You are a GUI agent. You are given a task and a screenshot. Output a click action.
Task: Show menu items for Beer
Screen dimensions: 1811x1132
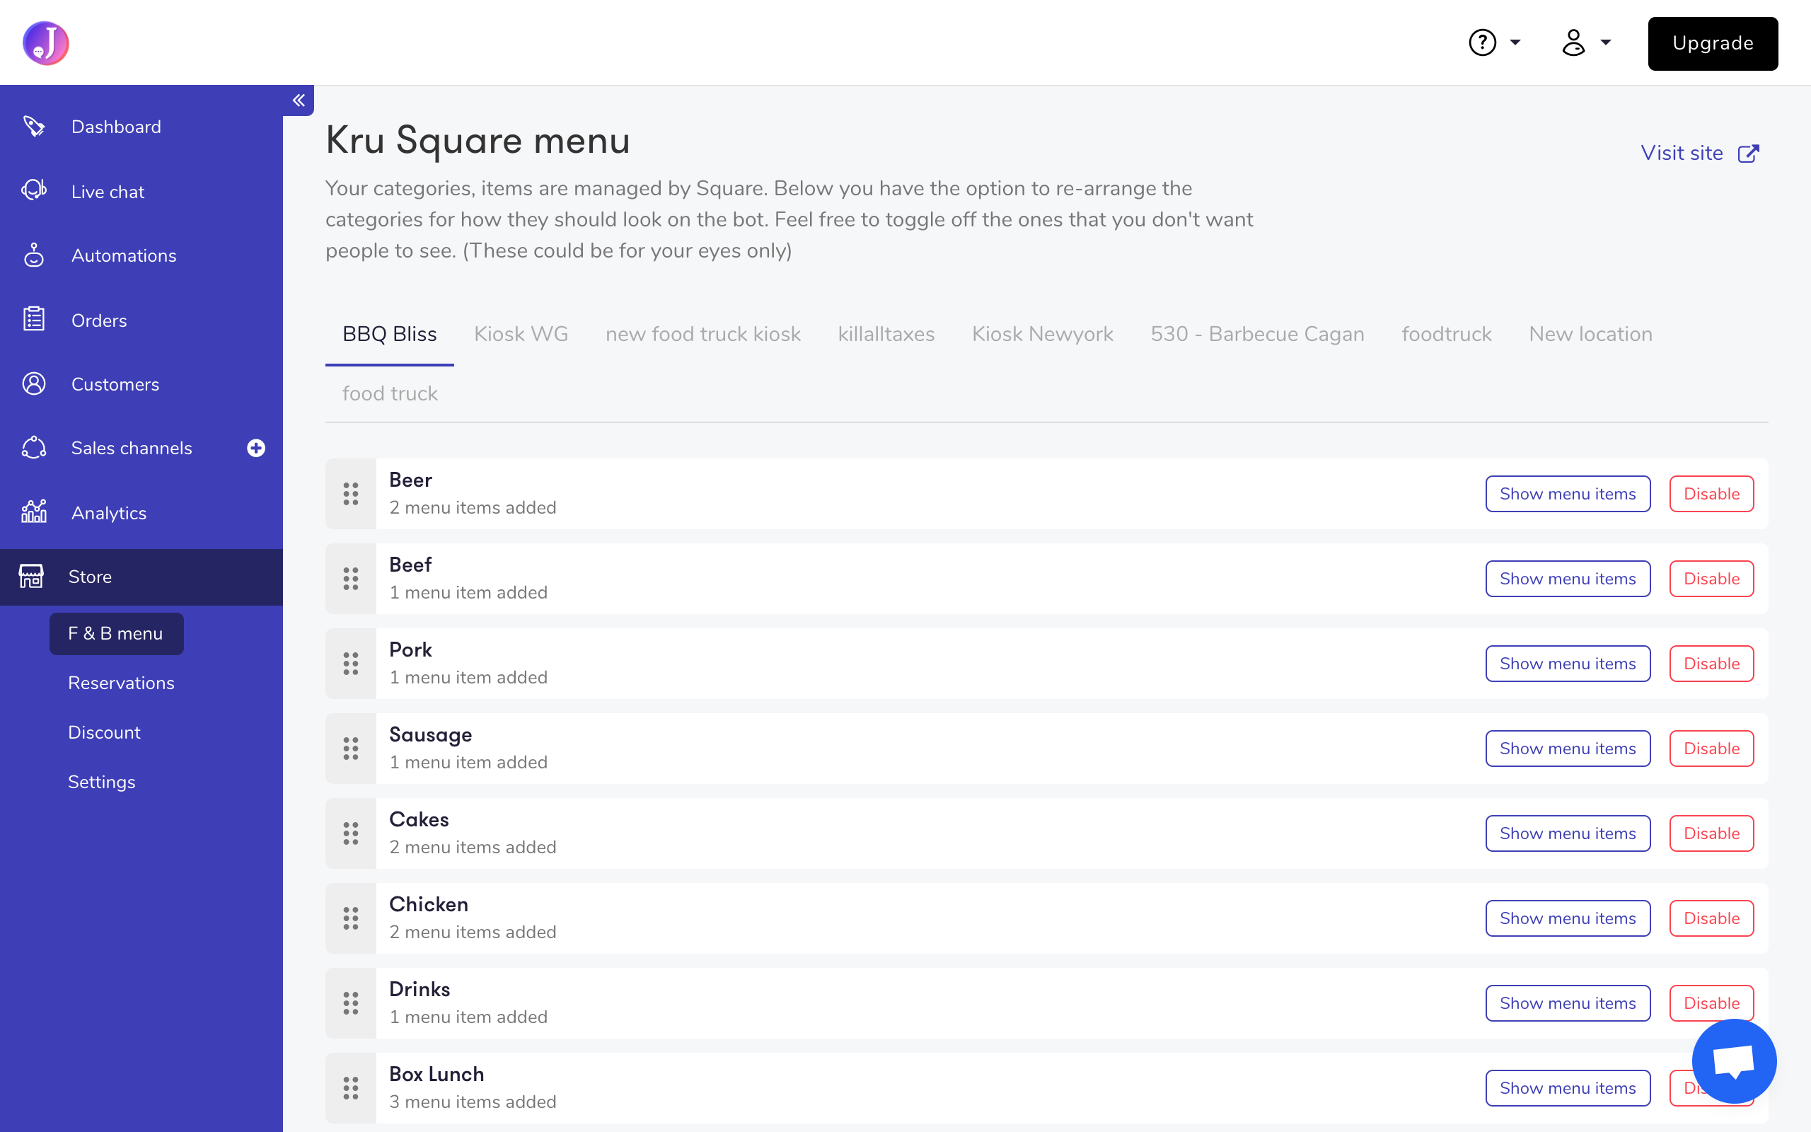pos(1568,494)
